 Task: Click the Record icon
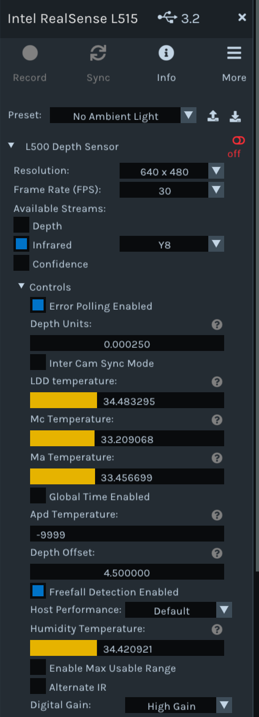(30, 52)
